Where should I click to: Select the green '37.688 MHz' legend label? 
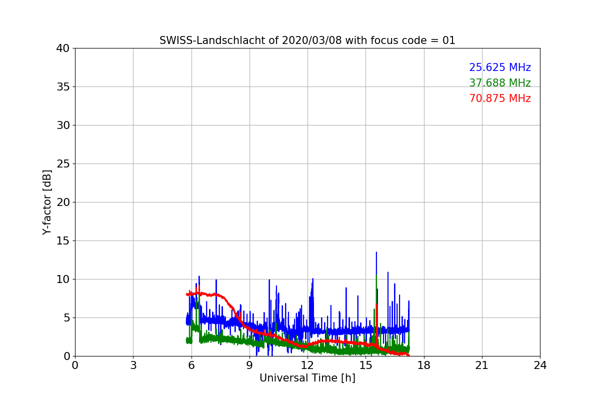pos(500,83)
